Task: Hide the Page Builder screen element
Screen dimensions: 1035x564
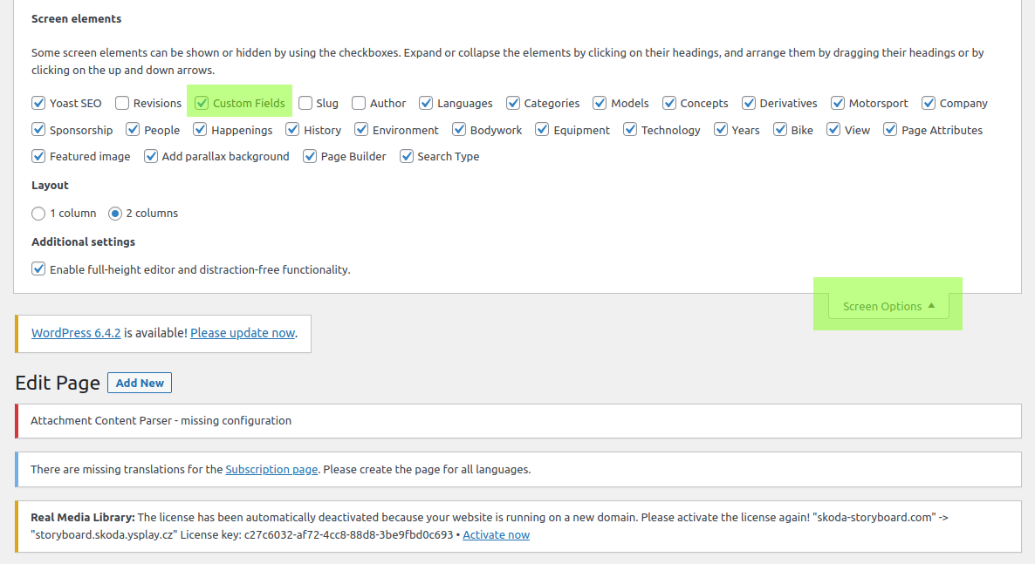Action: (x=310, y=156)
